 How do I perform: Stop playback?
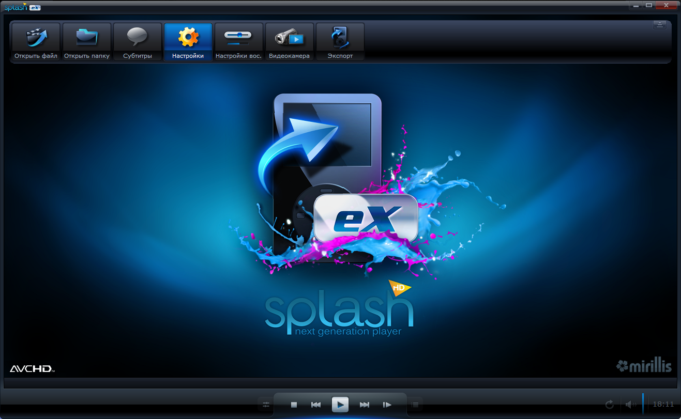point(294,405)
